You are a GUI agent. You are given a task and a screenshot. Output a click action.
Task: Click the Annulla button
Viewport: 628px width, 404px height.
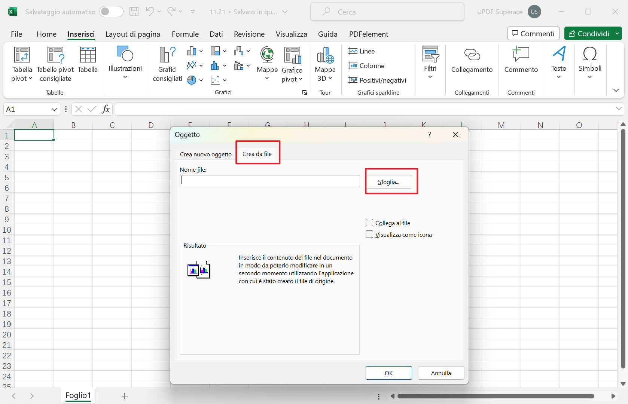[x=441, y=373]
